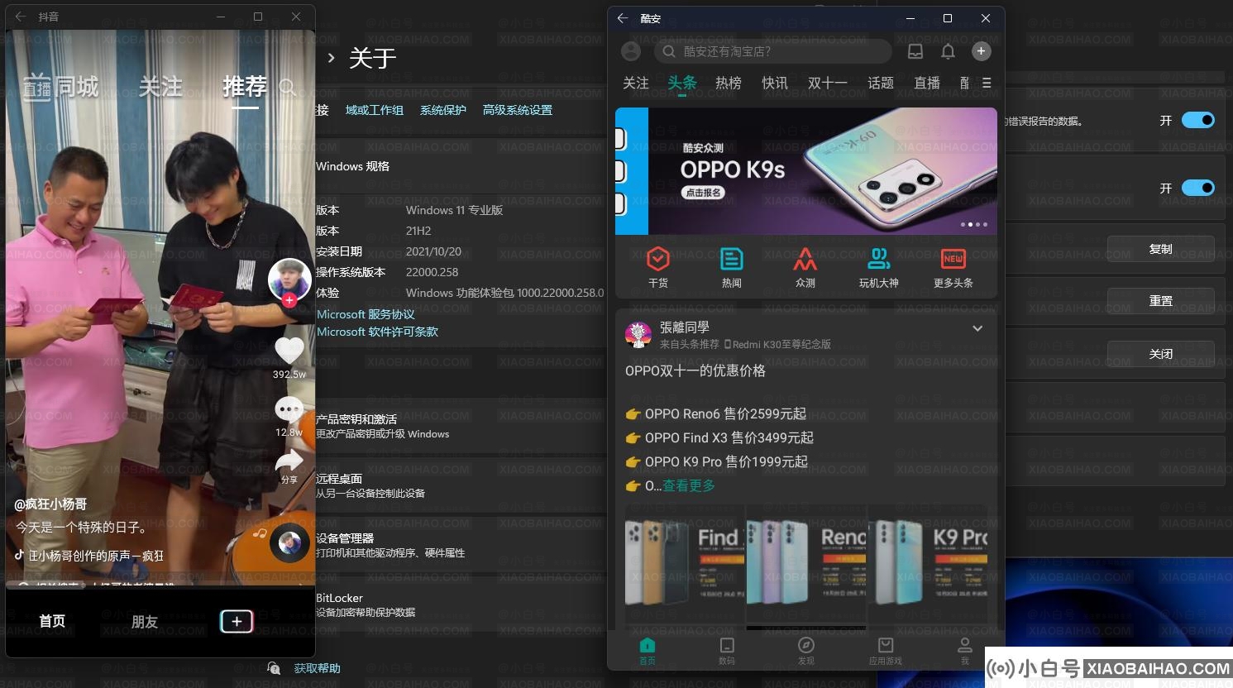The image size is (1233, 688).
Task: Create a new post with plus button
Action: click(237, 621)
